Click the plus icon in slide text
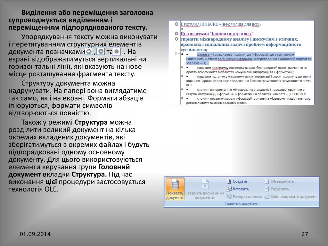Image resolution: width=328 pixels, height=246 pixels. [x=89, y=52]
